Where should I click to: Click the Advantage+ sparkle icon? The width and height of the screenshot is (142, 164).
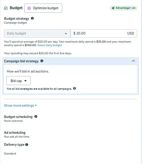113,8
